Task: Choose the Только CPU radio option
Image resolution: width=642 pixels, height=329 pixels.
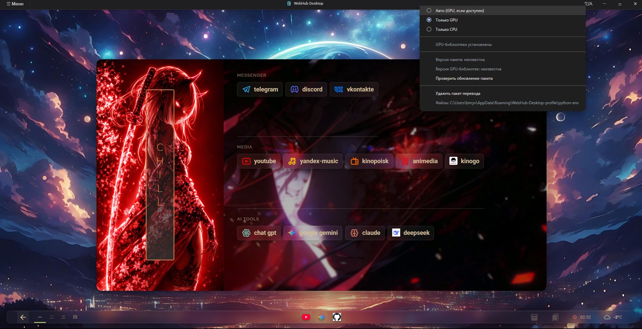Action: (x=502, y=29)
